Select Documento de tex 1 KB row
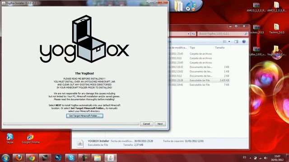Viewport: 289px width, 162px height. (200, 72)
